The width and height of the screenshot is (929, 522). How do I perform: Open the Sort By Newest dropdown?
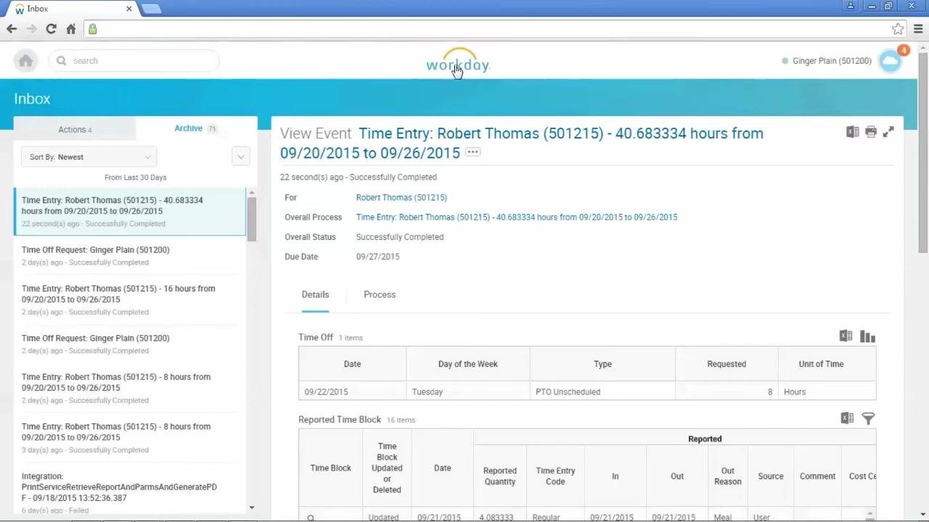[89, 157]
